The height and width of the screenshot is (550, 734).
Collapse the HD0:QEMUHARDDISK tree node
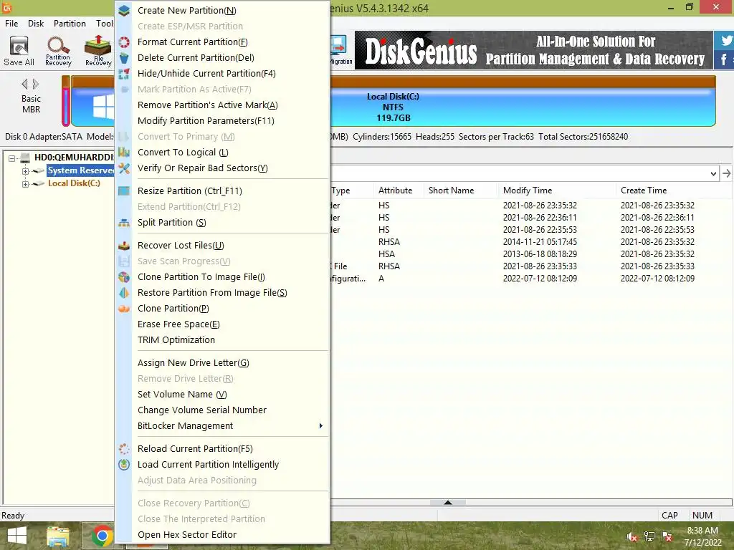click(x=11, y=158)
